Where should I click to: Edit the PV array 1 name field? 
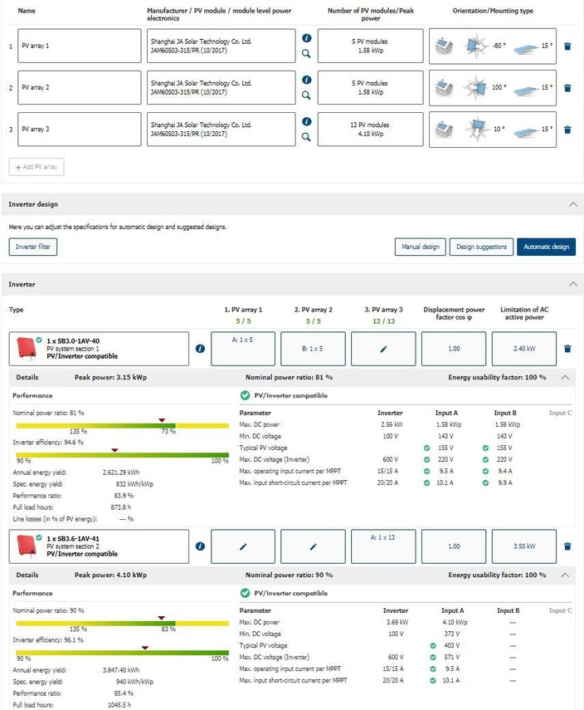pos(80,46)
